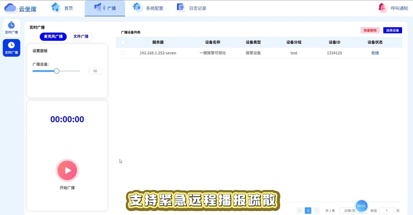Select the 实时广播 sidebar item

11,48
